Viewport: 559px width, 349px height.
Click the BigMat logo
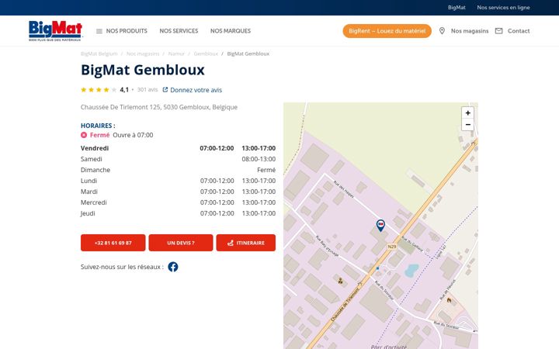pos(56,30)
